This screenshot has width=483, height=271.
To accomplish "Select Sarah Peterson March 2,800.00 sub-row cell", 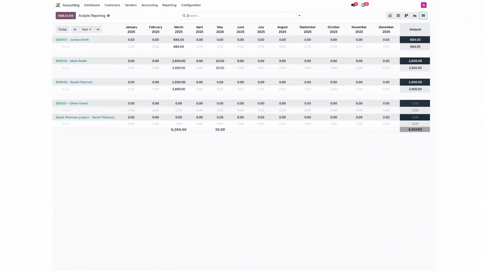I will (x=179, y=89).
